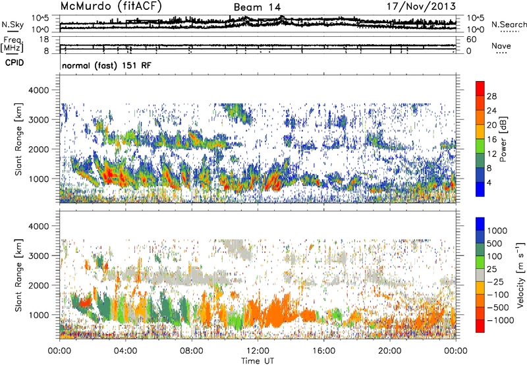The width and height of the screenshot is (527, 365).
Task: Click the '20:00' time tick label
Action: (x=390, y=351)
